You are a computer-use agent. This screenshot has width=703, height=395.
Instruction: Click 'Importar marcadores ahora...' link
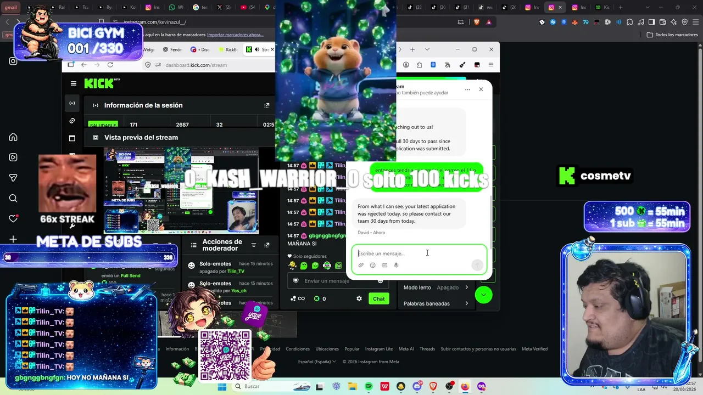pos(235,35)
